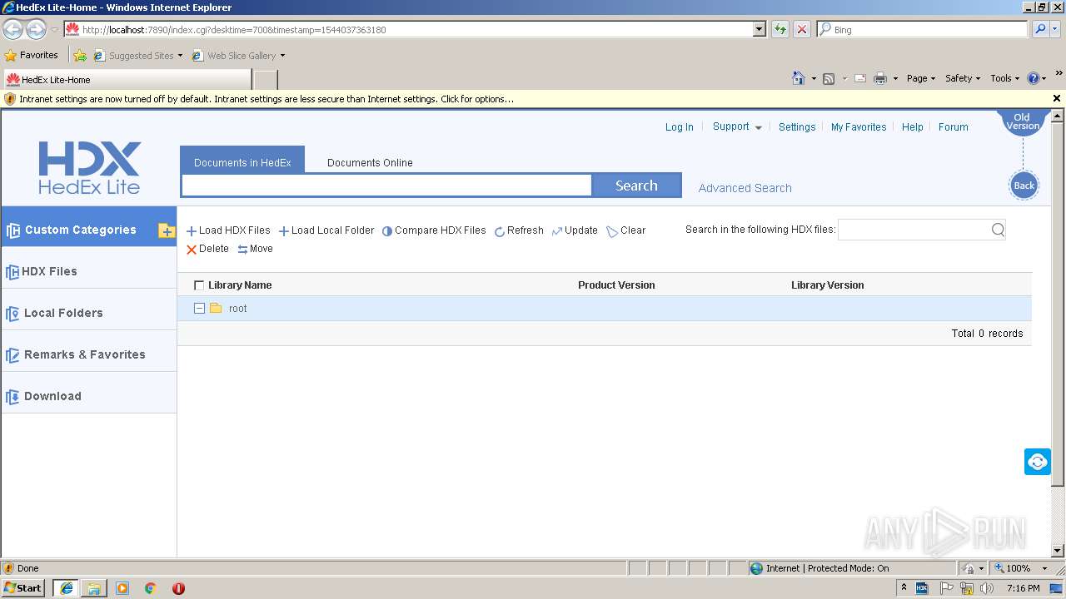The height and width of the screenshot is (599, 1066).
Task: Click the Update toolbar action
Action: 575,230
